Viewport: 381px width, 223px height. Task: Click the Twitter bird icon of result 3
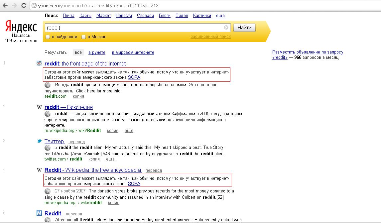pos(39,141)
